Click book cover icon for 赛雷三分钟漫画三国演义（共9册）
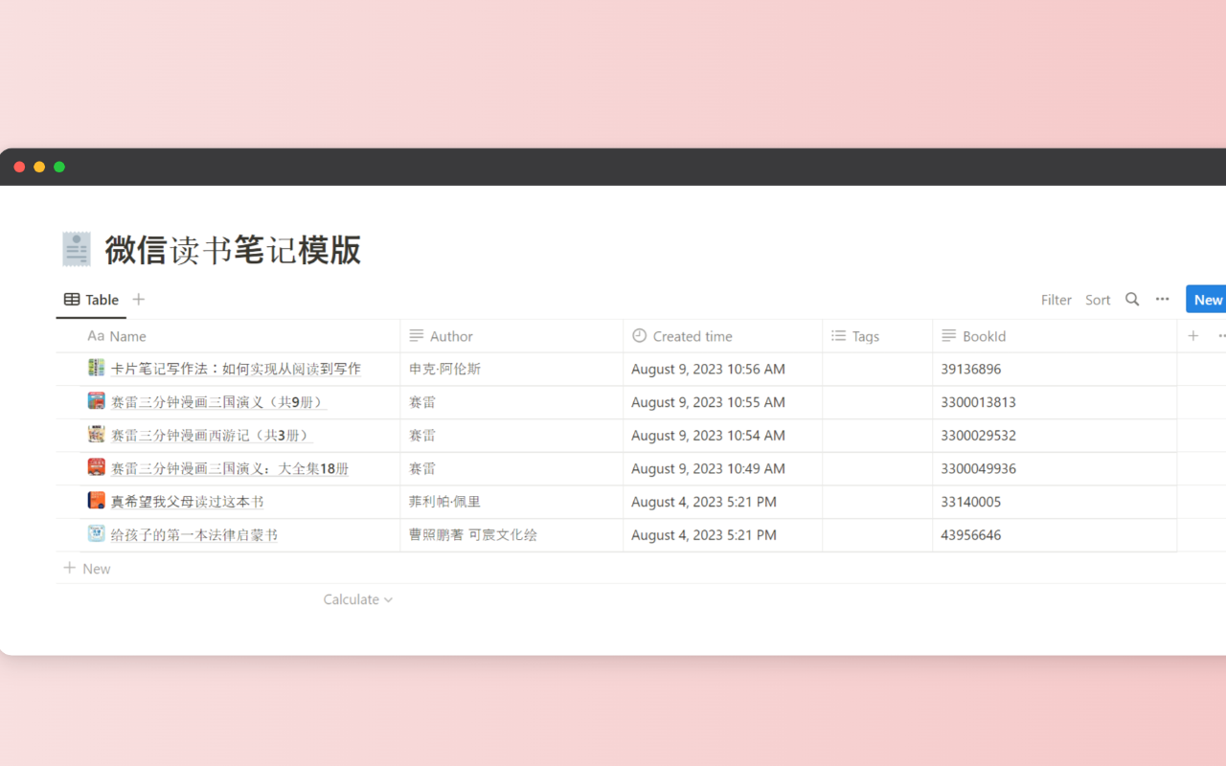 click(96, 401)
